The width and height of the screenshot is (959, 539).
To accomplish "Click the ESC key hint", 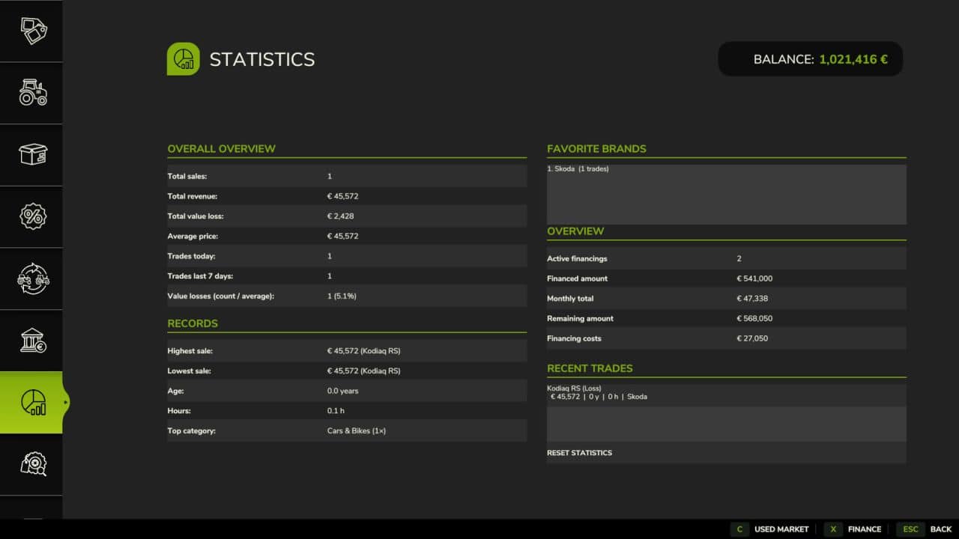I will 910,529.
